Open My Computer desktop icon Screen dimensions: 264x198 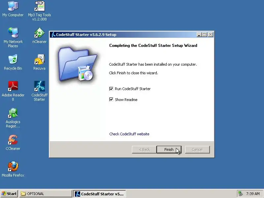click(13, 9)
